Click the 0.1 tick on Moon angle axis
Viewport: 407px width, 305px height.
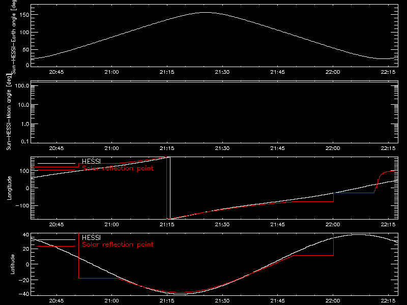[25, 141]
